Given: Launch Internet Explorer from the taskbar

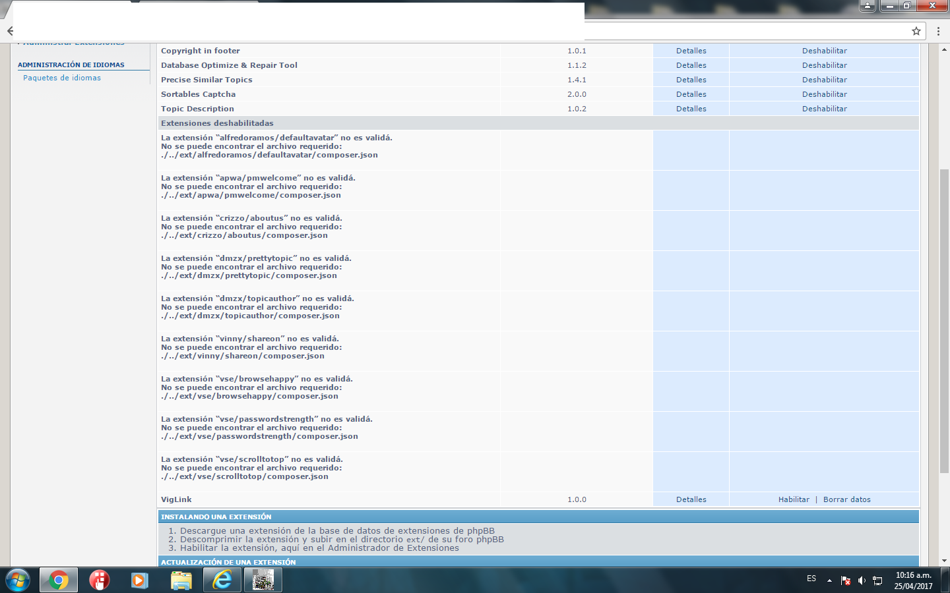Looking at the screenshot, I should (222, 580).
